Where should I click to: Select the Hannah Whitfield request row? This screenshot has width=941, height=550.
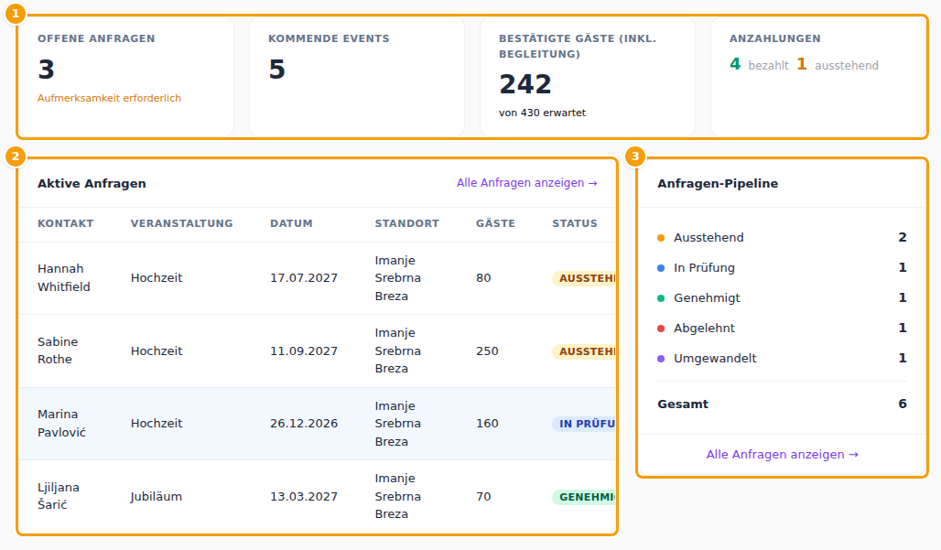click(x=318, y=278)
